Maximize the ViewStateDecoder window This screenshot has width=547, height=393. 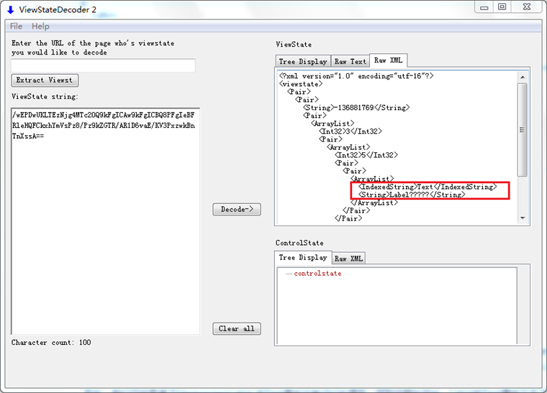pos(502,7)
